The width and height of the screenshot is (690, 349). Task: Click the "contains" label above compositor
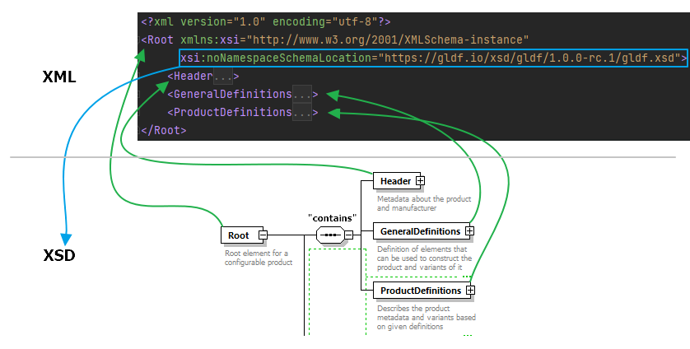point(333,218)
